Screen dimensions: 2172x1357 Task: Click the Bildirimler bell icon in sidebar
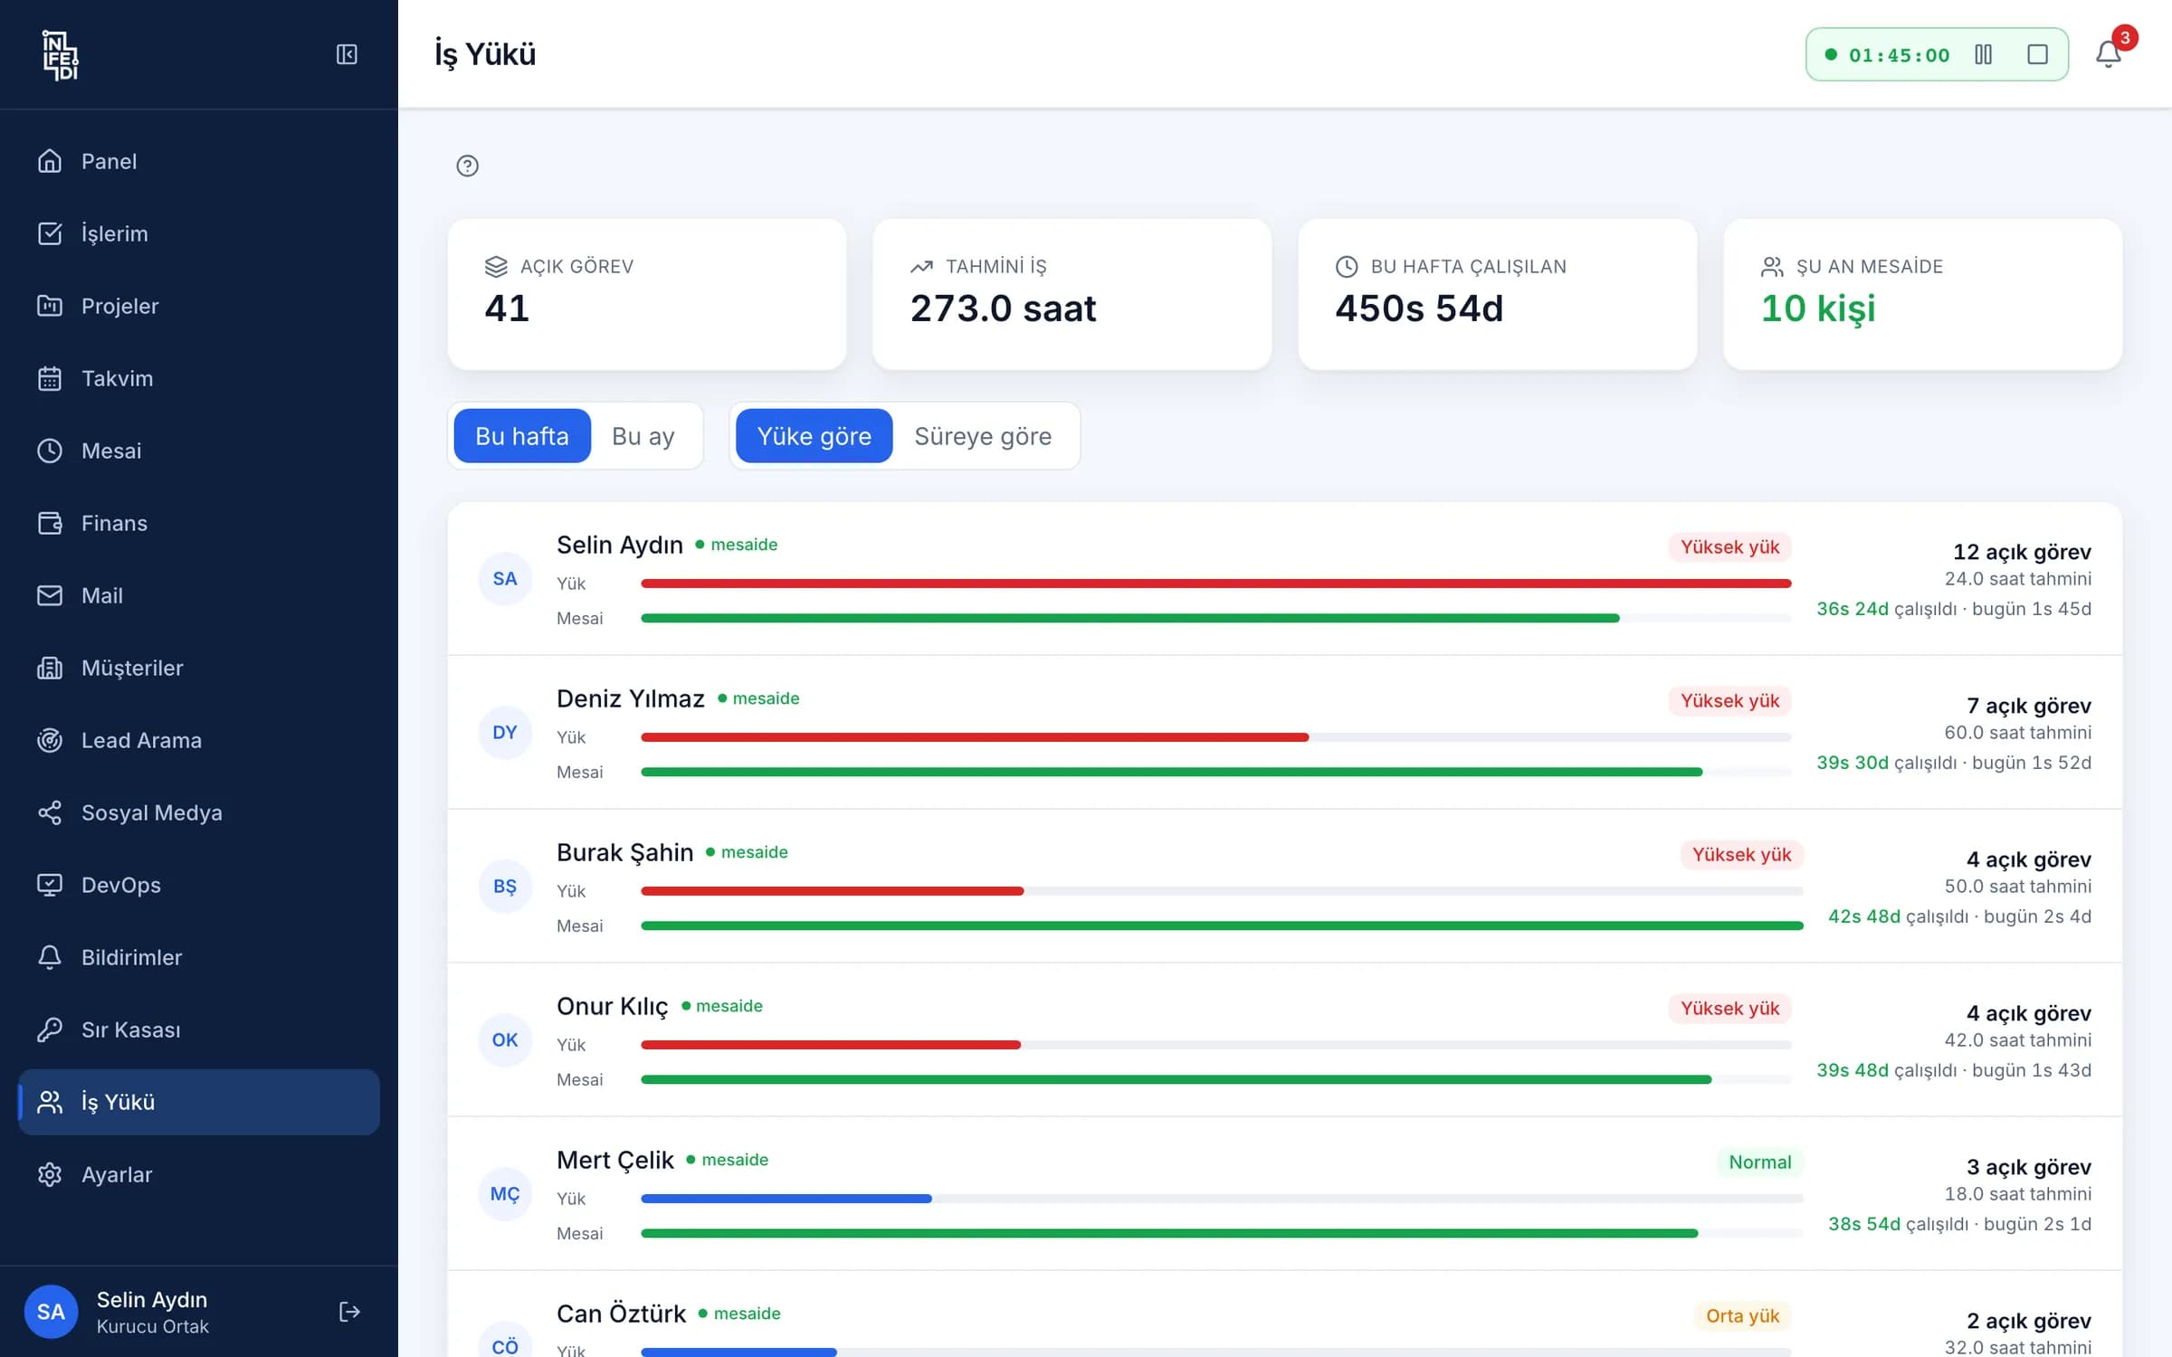tap(50, 957)
